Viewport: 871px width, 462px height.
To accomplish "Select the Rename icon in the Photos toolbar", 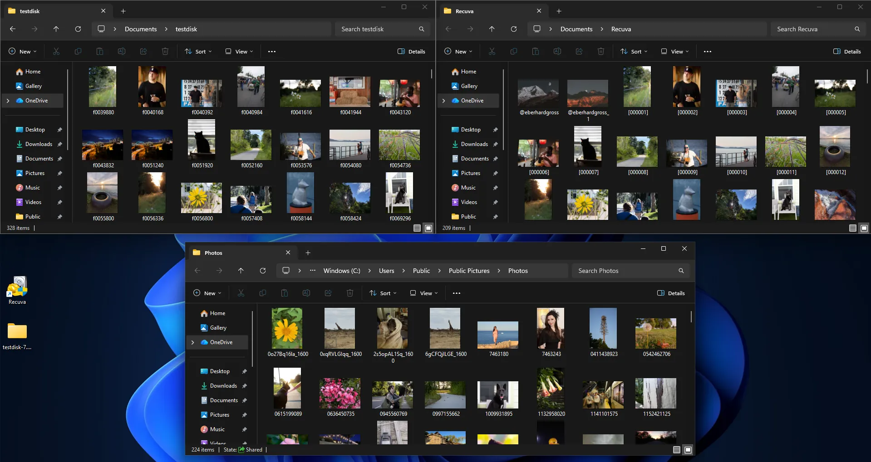I will [x=306, y=293].
